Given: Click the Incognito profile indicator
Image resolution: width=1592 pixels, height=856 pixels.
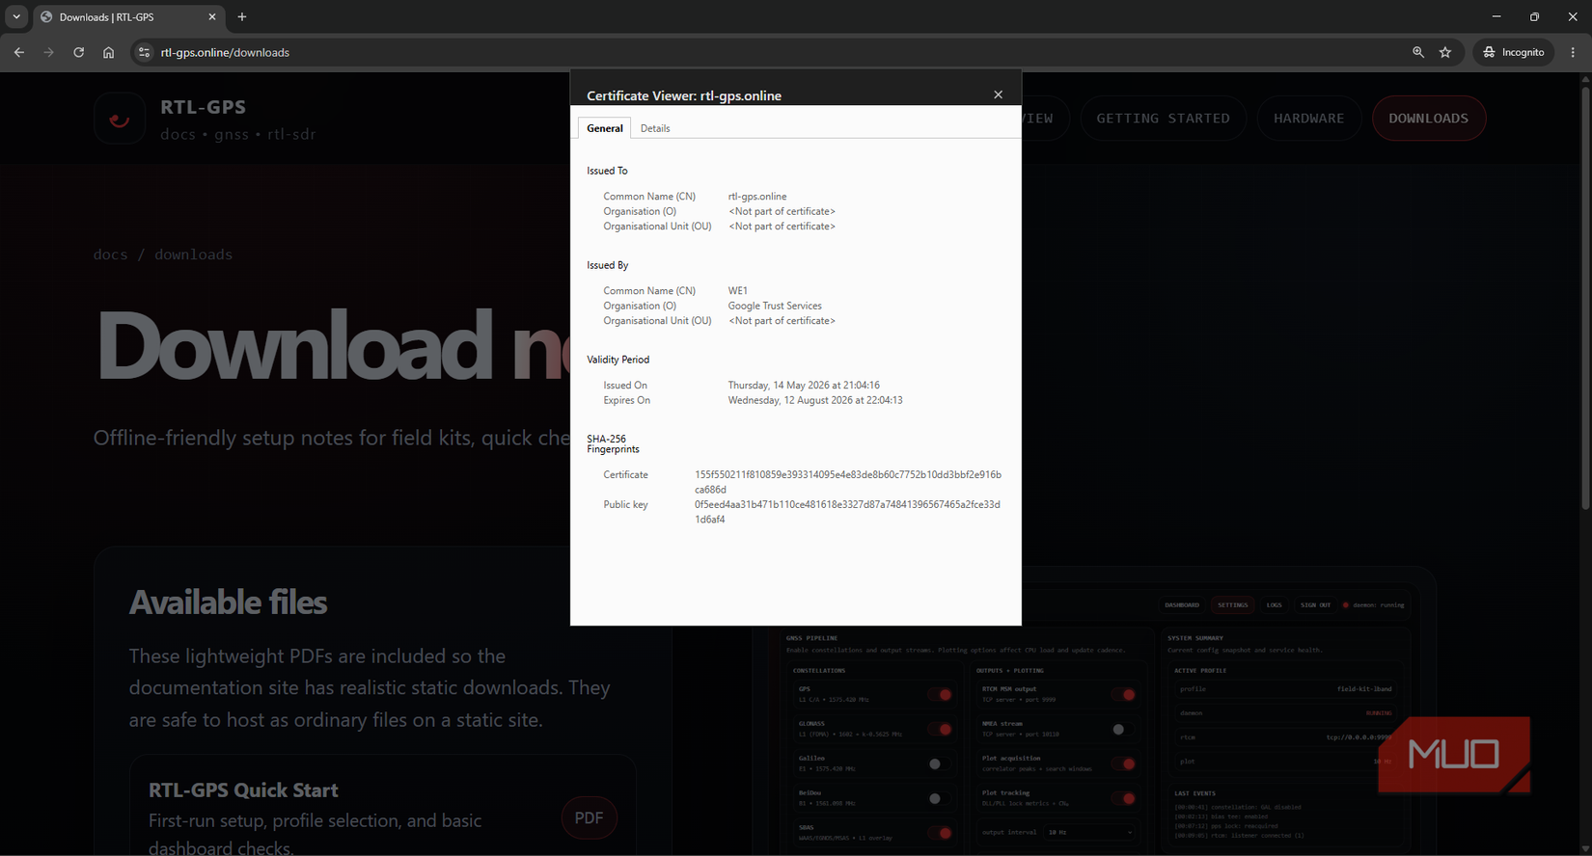Looking at the screenshot, I should [x=1513, y=52].
